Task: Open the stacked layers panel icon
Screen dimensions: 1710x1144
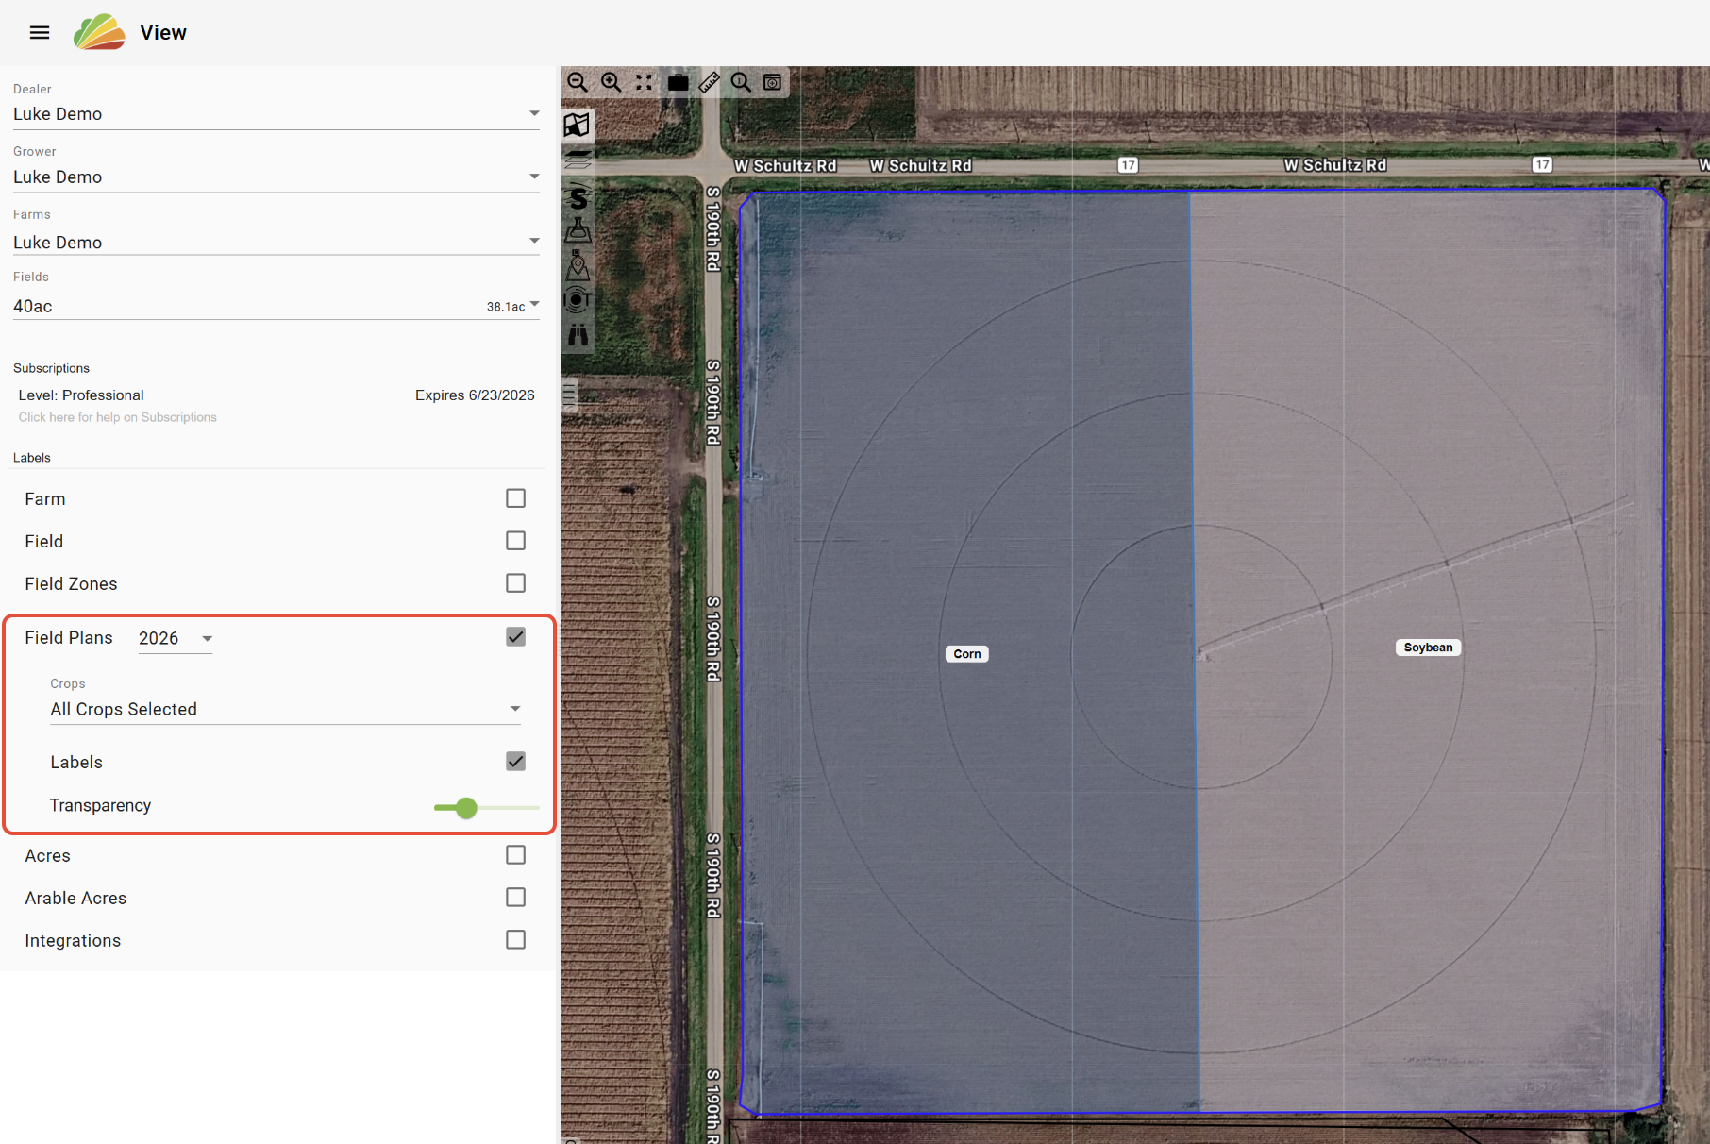Action: pyautogui.click(x=578, y=160)
